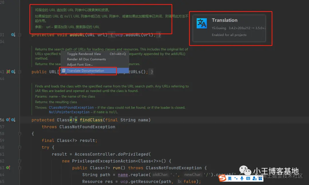
Task: Open the ClassNotFoundException doc link
Action: click(x=71, y=108)
